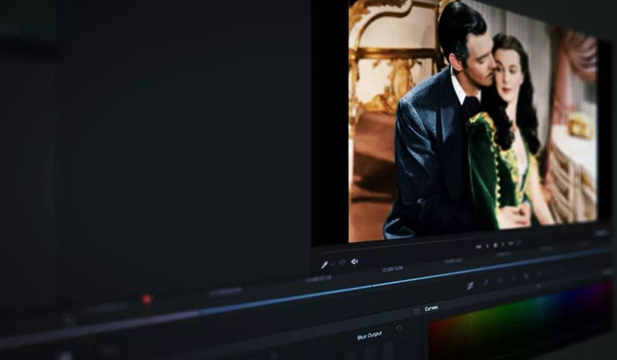
Task: Select the eyedropper picker tool below viewer
Action: (325, 264)
